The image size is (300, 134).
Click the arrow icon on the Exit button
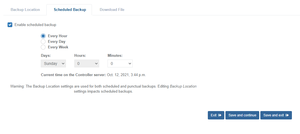point(220,115)
